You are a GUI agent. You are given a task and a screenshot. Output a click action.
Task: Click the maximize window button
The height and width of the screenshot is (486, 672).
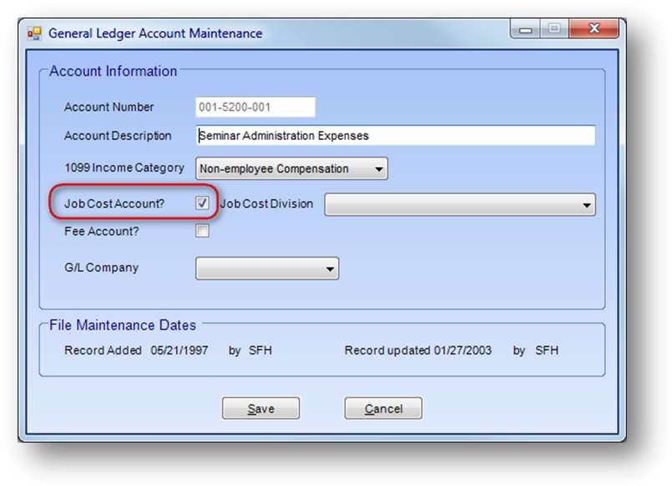coord(554,31)
